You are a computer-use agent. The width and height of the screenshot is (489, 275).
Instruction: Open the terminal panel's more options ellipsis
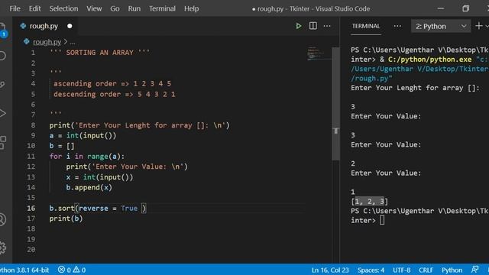pyautogui.click(x=397, y=26)
